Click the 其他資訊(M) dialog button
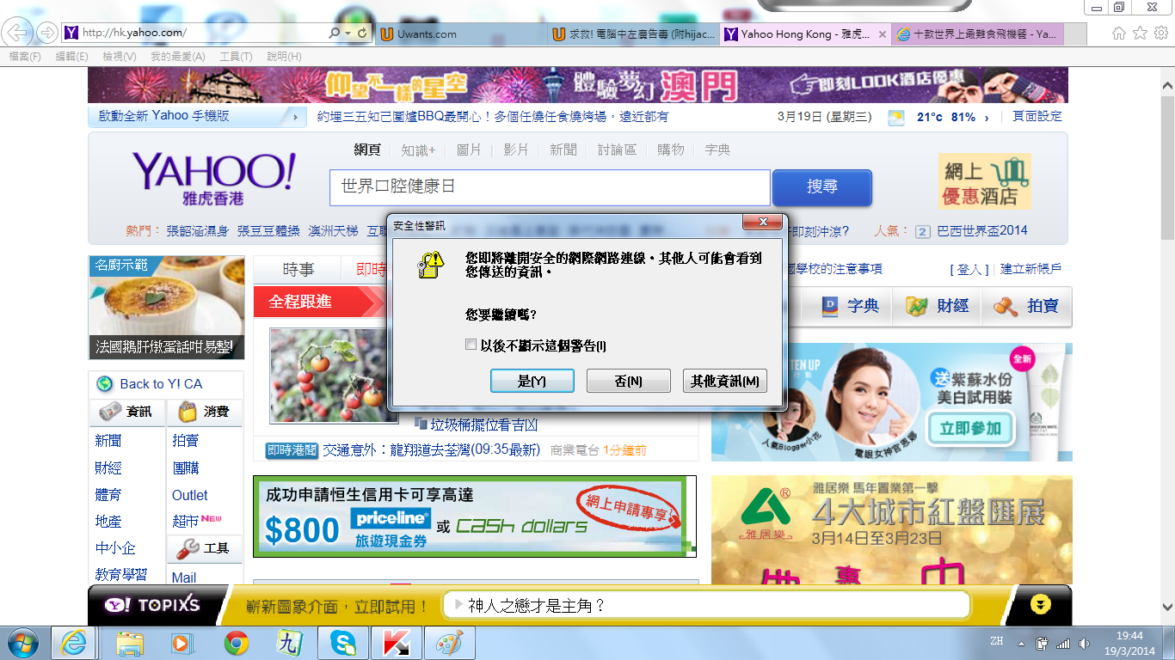Viewport: 1175px width, 660px height. point(724,381)
